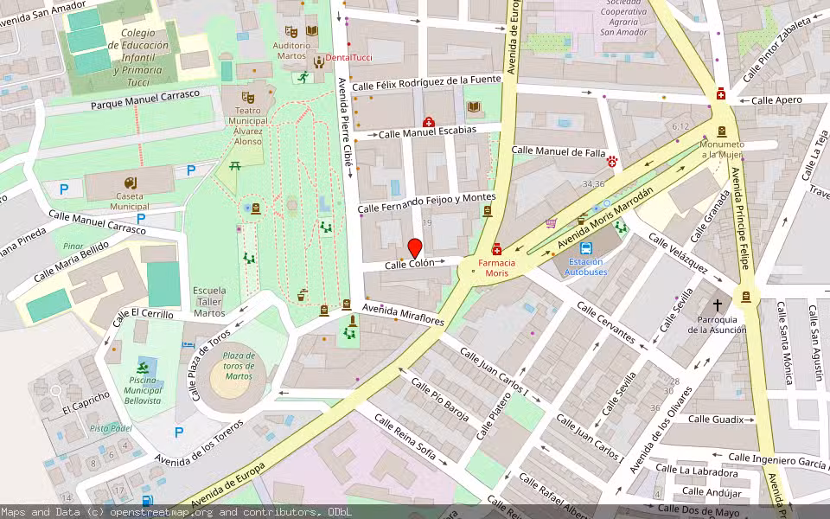Click the parking icon near Avenida de los Toreros

point(179,432)
